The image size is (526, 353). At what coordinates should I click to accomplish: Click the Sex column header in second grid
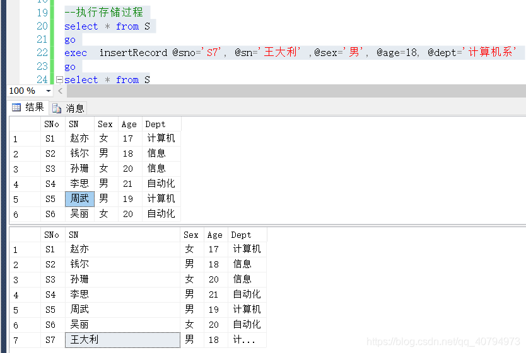click(x=192, y=235)
